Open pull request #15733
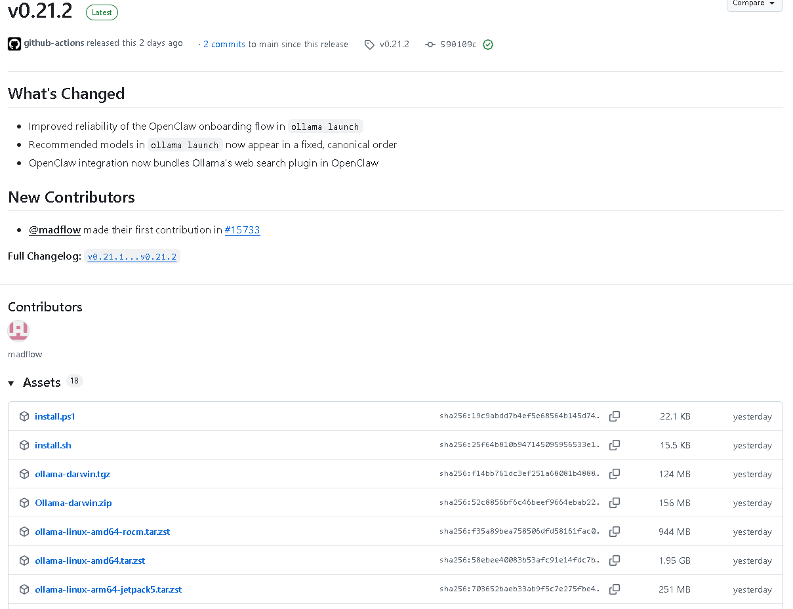Viewport: 793px width, 609px height. [x=242, y=230]
